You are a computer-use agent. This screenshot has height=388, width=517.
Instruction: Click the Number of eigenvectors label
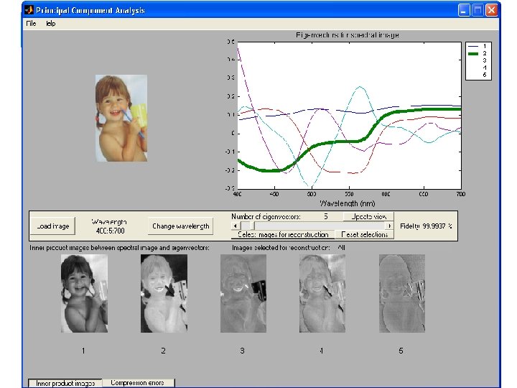[x=266, y=216]
